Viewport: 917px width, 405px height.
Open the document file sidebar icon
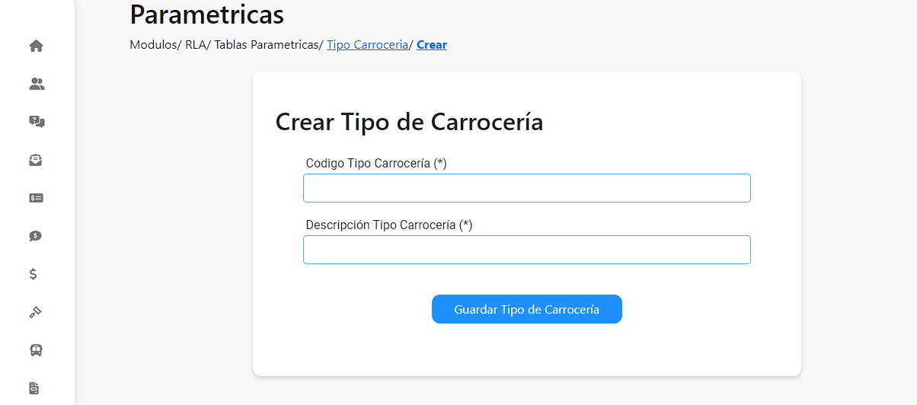pyautogui.click(x=34, y=388)
